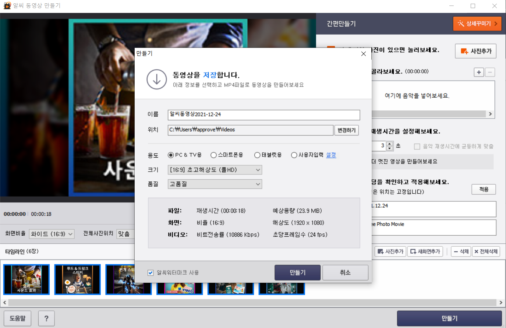This screenshot has width=506, height=328.
Task: Uncheck 알씨워터마크 사용 checkbox
Action: [151, 273]
